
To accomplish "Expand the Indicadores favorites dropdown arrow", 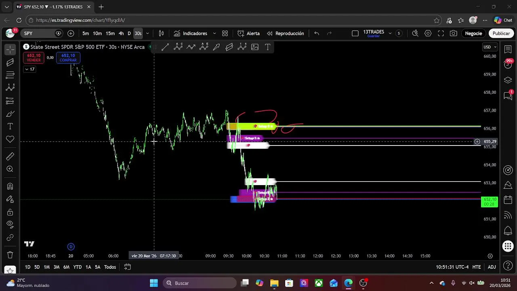I will (x=214, y=34).
